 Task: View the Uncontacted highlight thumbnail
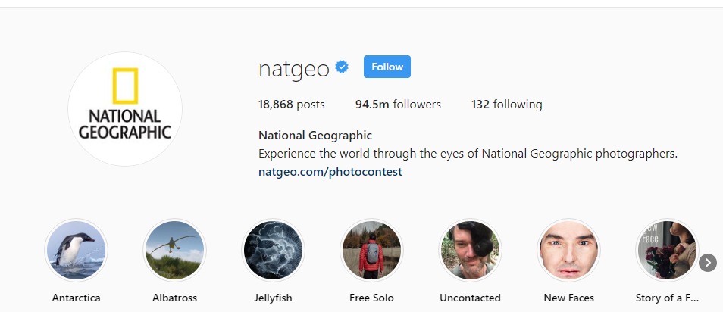click(470, 250)
